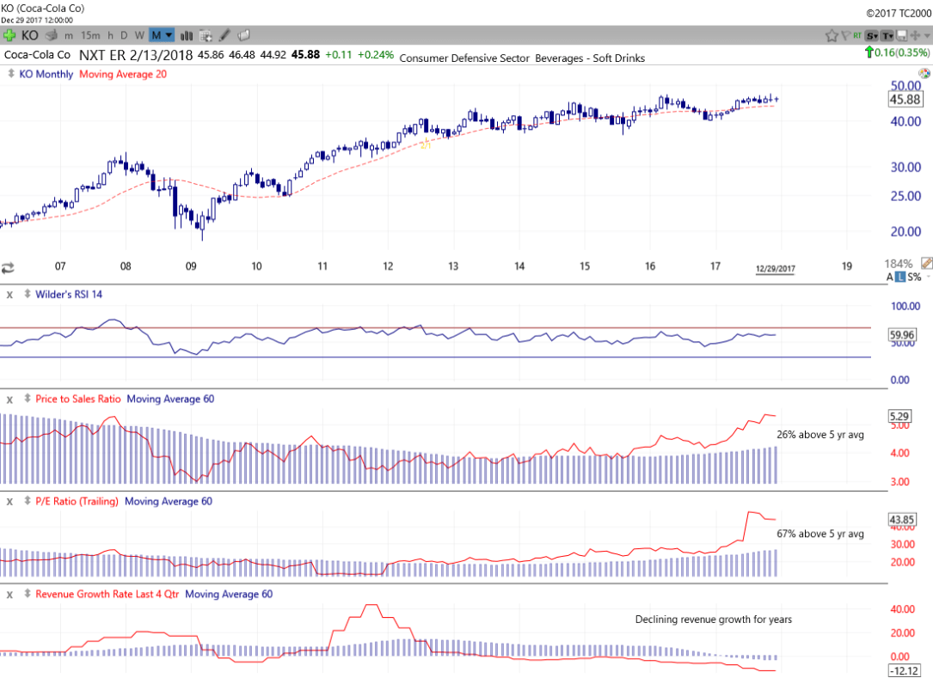Click the green plus add-symbol icon
The width and height of the screenshot is (933, 678).
(x=9, y=35)
